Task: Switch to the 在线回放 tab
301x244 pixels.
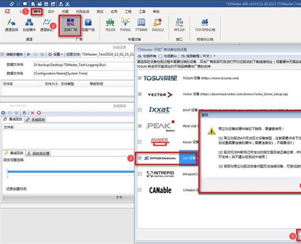Action: [35, 119]
